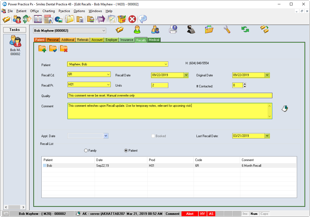Expand the Bob Mayhew patient selector dropdown
Screen dimensions: 310x217
(104, 31)
